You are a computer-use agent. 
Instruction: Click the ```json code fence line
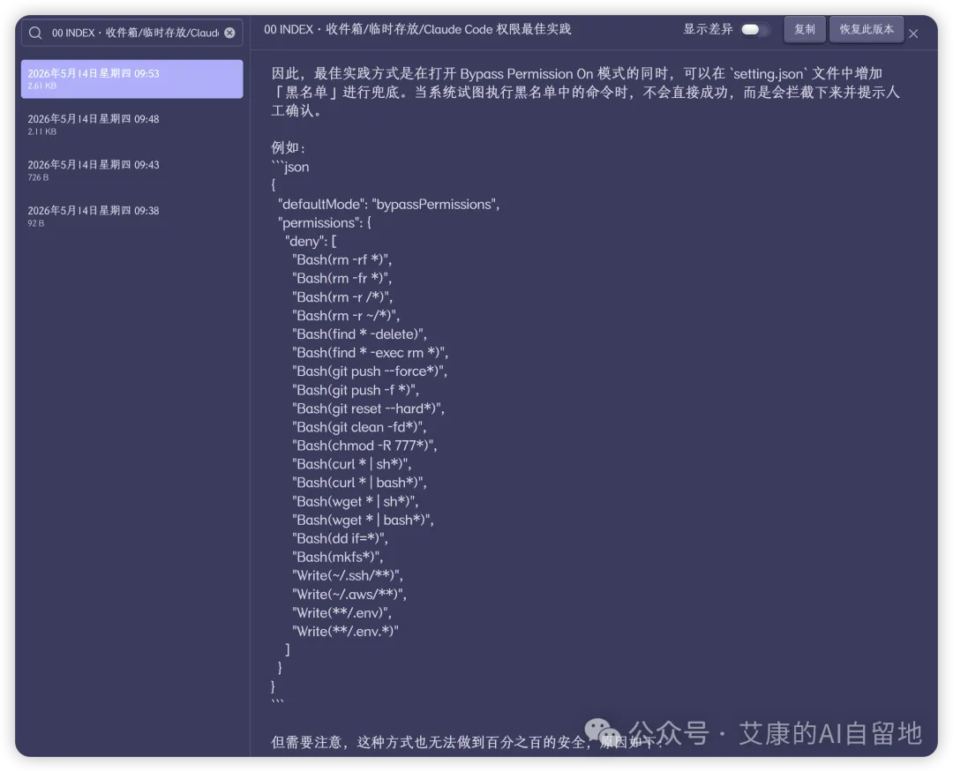(x=290, y=167)
